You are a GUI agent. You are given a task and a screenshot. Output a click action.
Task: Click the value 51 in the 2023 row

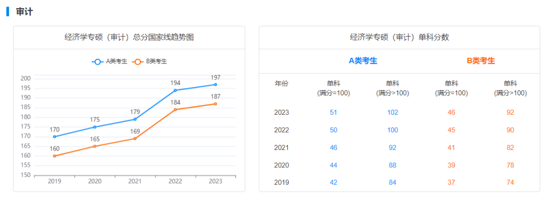pyautogui.click(x=333, y=112)
